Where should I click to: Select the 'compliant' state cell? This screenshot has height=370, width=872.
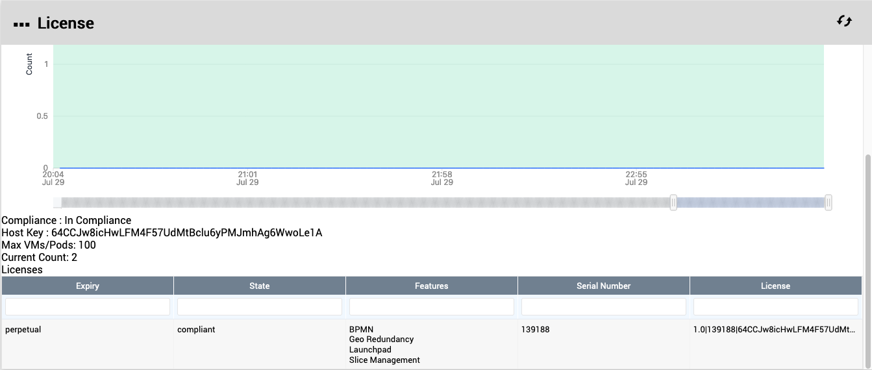coord(196,330)
